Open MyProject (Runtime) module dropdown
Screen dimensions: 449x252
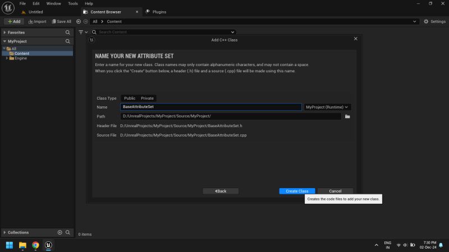tap(327, 107)
